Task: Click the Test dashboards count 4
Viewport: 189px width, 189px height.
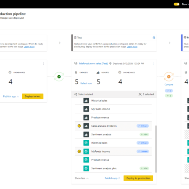Action: (x=120, y=81)
